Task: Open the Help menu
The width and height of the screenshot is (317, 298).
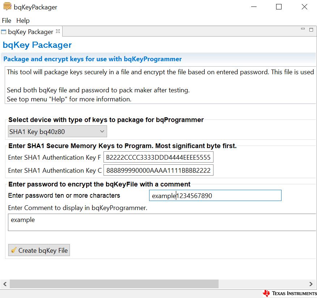Action: 23,21
